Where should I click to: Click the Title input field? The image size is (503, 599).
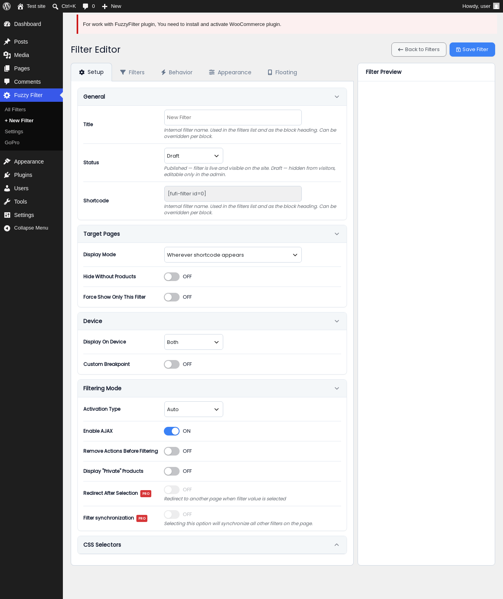point(233,118)
